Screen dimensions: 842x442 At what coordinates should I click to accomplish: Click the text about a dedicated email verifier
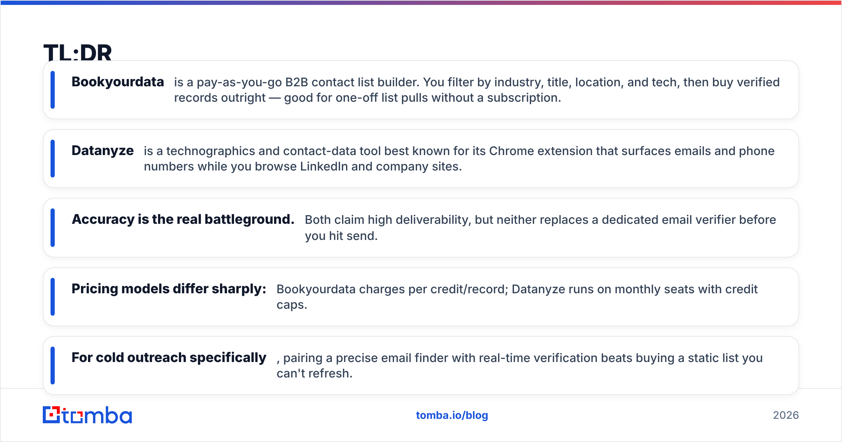point(540,228)
